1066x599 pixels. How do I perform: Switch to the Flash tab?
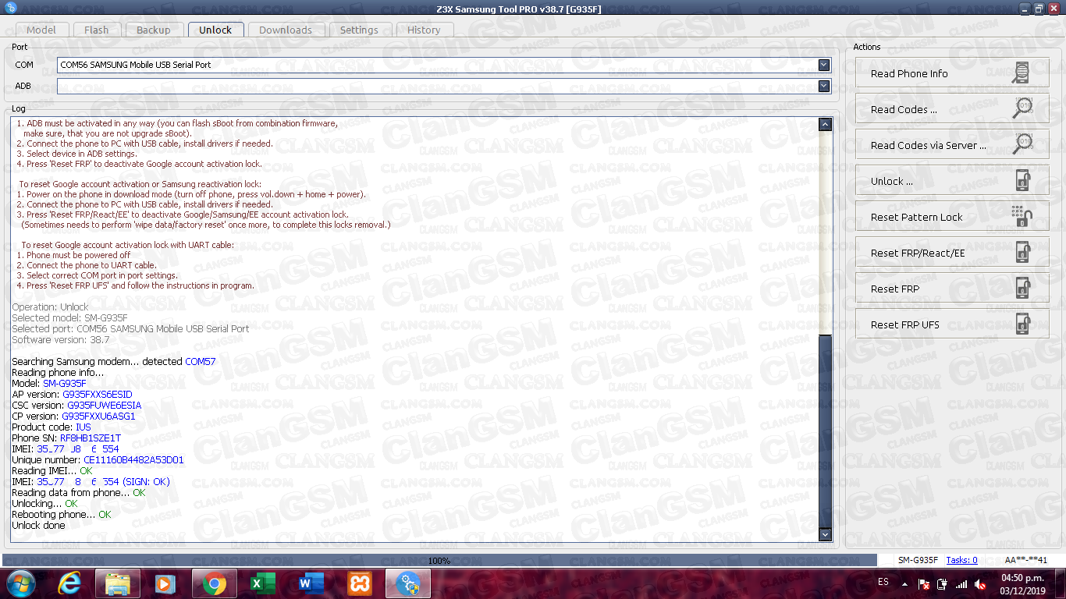point(97,30)
